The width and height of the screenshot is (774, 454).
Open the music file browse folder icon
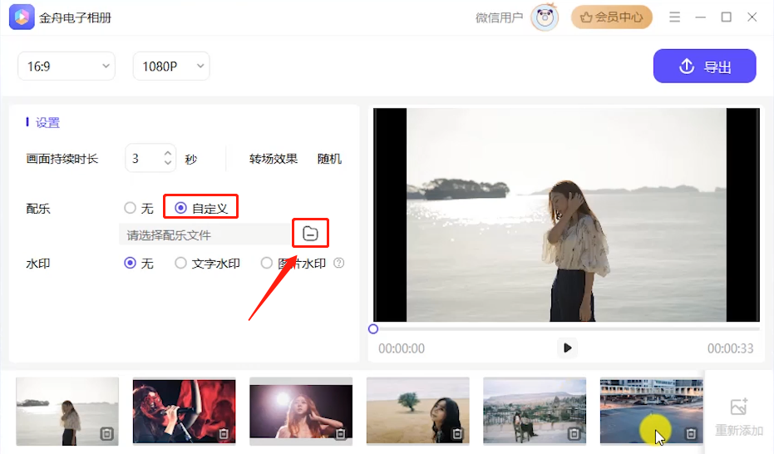pos(310,234)
